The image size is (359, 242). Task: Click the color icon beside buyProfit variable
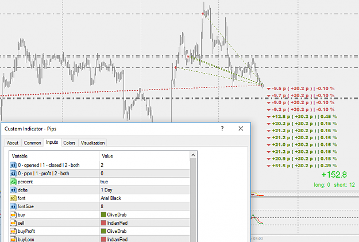[13, 231]
